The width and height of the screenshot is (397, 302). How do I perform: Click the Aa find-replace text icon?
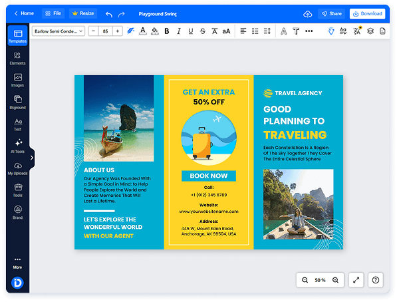tap(343, 31)
